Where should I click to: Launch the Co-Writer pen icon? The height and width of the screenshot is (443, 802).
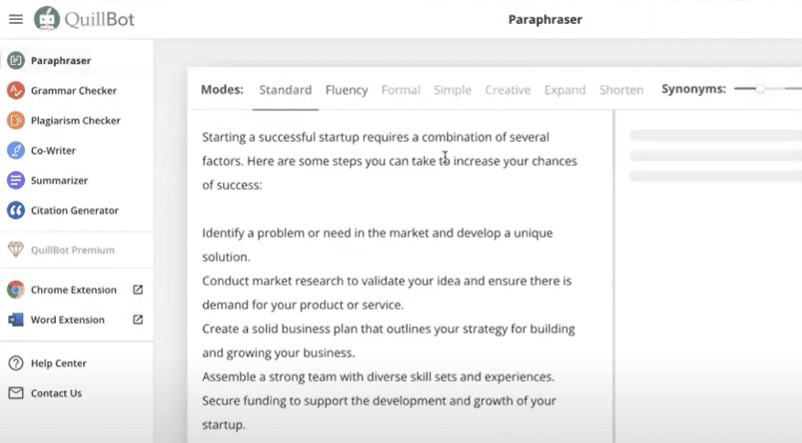tap(16, 151)
